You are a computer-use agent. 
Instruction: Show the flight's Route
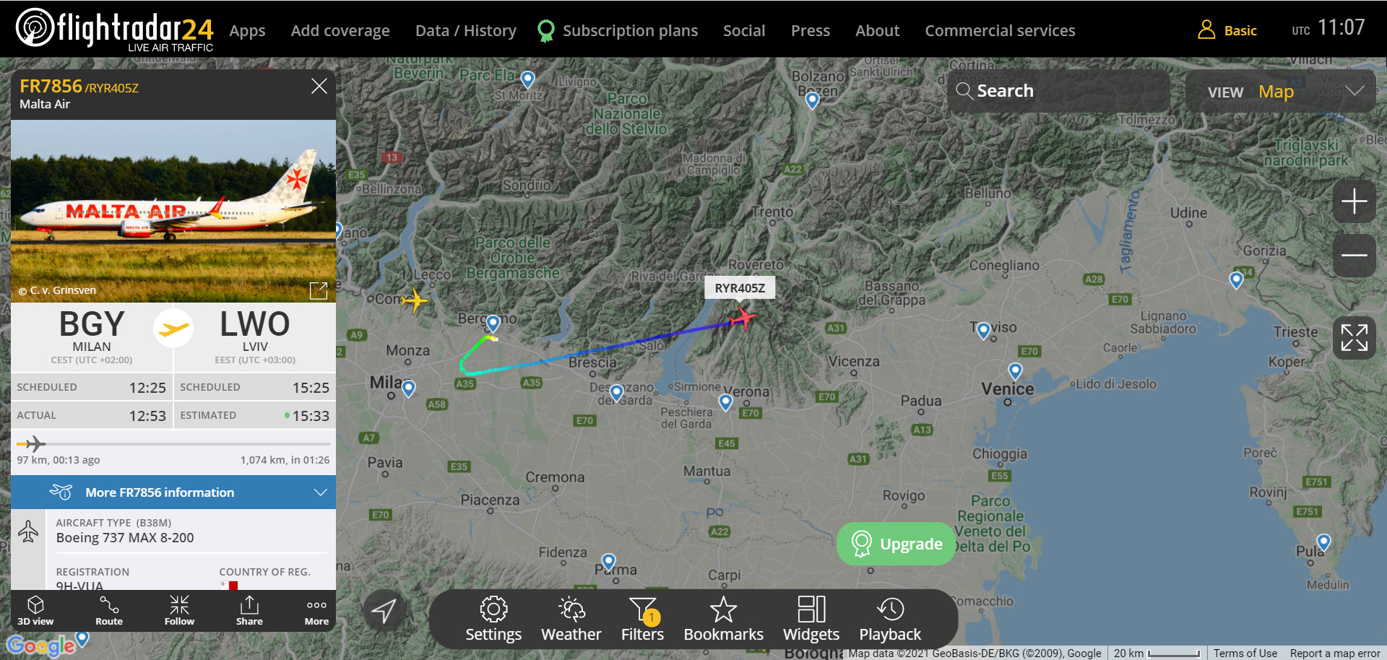pos(109,610)
